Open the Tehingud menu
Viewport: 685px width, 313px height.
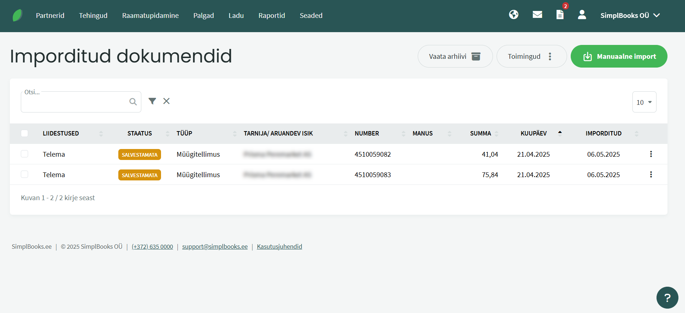(93, 15)
